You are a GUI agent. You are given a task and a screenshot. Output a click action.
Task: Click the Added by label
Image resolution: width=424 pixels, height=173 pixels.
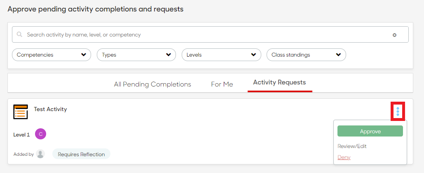pyautogui.click(x=23, y=154)
